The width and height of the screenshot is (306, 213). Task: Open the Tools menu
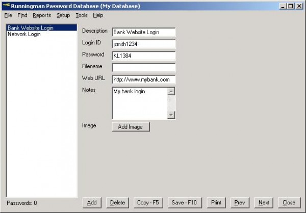click(x=82, y=15)
